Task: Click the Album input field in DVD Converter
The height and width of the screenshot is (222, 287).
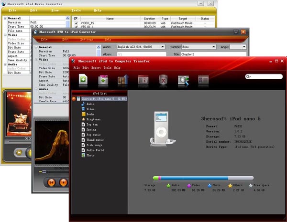Action: [x=142, y=54]
